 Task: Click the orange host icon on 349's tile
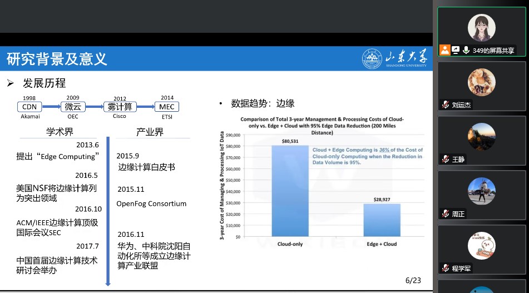[x=445, y=50]
